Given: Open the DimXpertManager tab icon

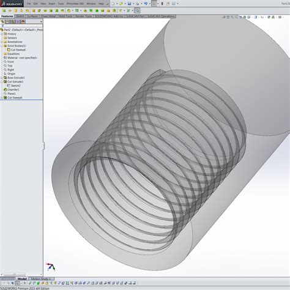Looking at the screenshot, I should click(18, 21).
